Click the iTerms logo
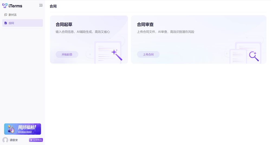Viewport: 271px width, 145px height. pos(12,6)
